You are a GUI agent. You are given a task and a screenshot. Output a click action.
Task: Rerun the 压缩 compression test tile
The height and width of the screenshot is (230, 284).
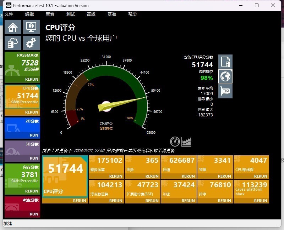pyautogui.click(x=188, y=176)
